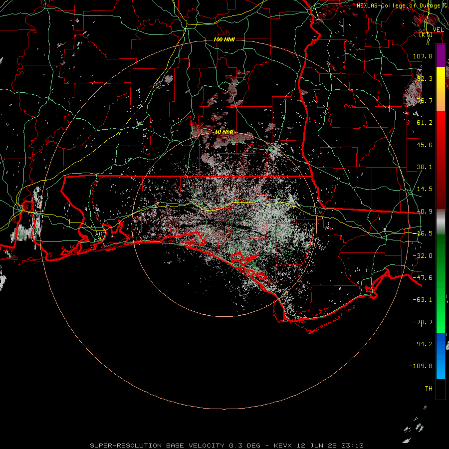This screenshot has width=449, height=449.
Task: Click the 100 NMI range ring label
Action: tap(224, 39)
